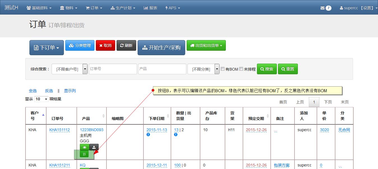Click the green eye view icon for 1223BND093
The height and width of the screenshot is (169, 378).
point(84,147)
